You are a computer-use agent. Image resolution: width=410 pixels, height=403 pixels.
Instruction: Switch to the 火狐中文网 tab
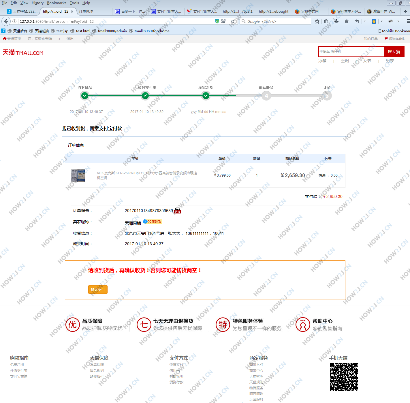310,12
